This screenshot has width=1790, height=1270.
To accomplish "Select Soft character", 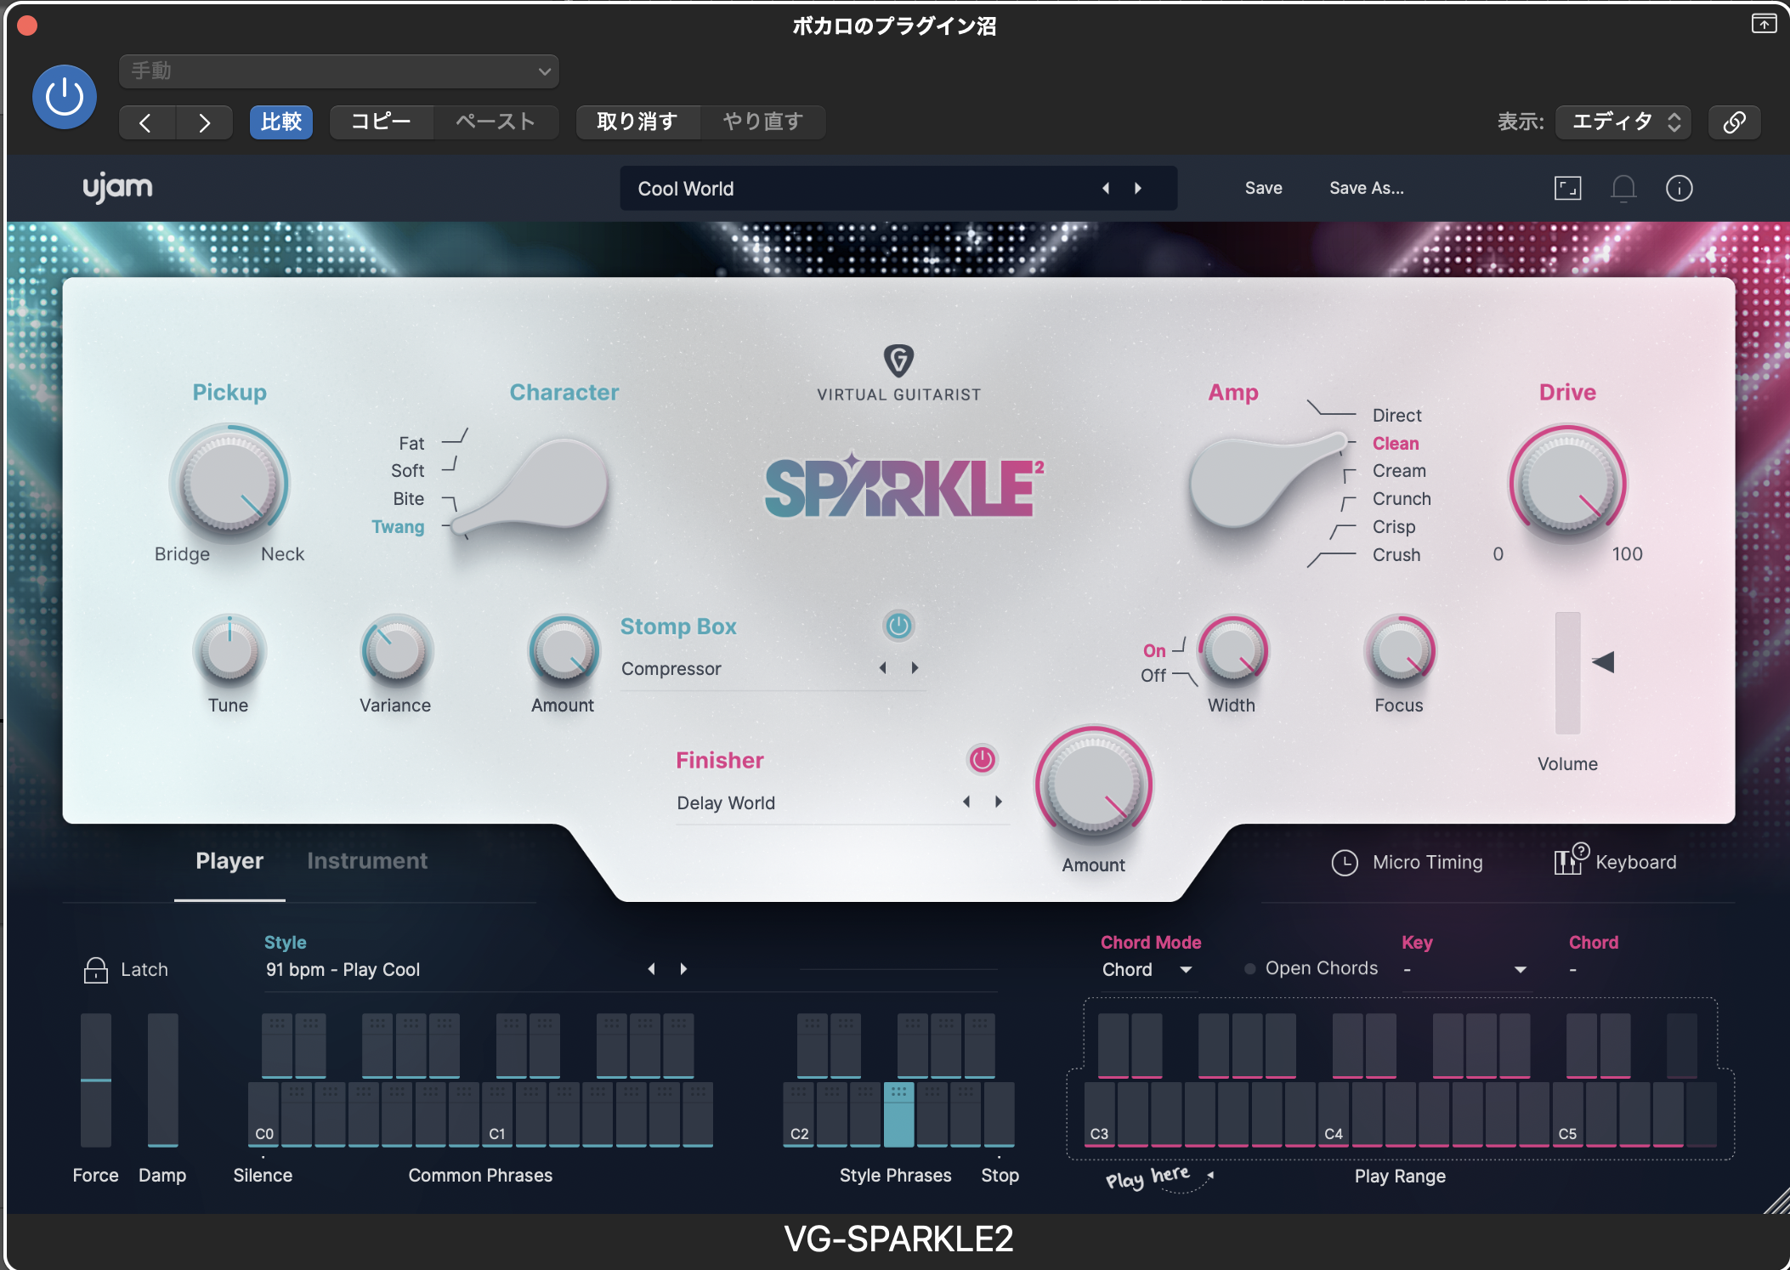I will pos(408,470).
